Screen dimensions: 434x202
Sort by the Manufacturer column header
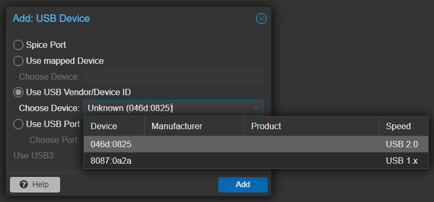point(194,126)
